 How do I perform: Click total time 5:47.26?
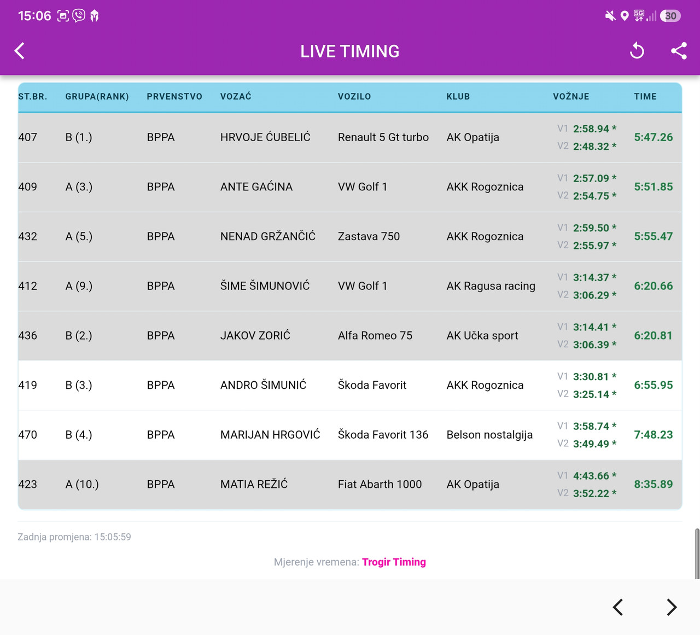pos(654,137)
